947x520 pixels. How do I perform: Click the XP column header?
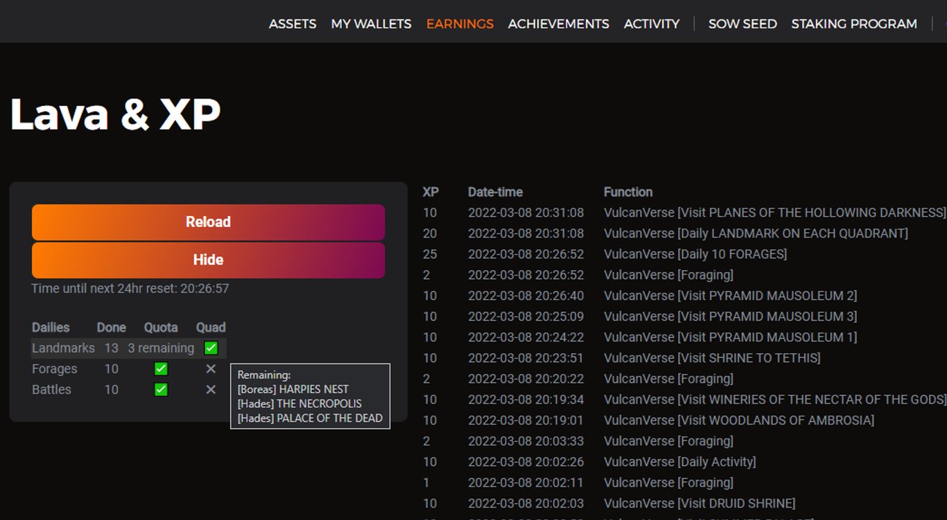click(x=431, y=192)
